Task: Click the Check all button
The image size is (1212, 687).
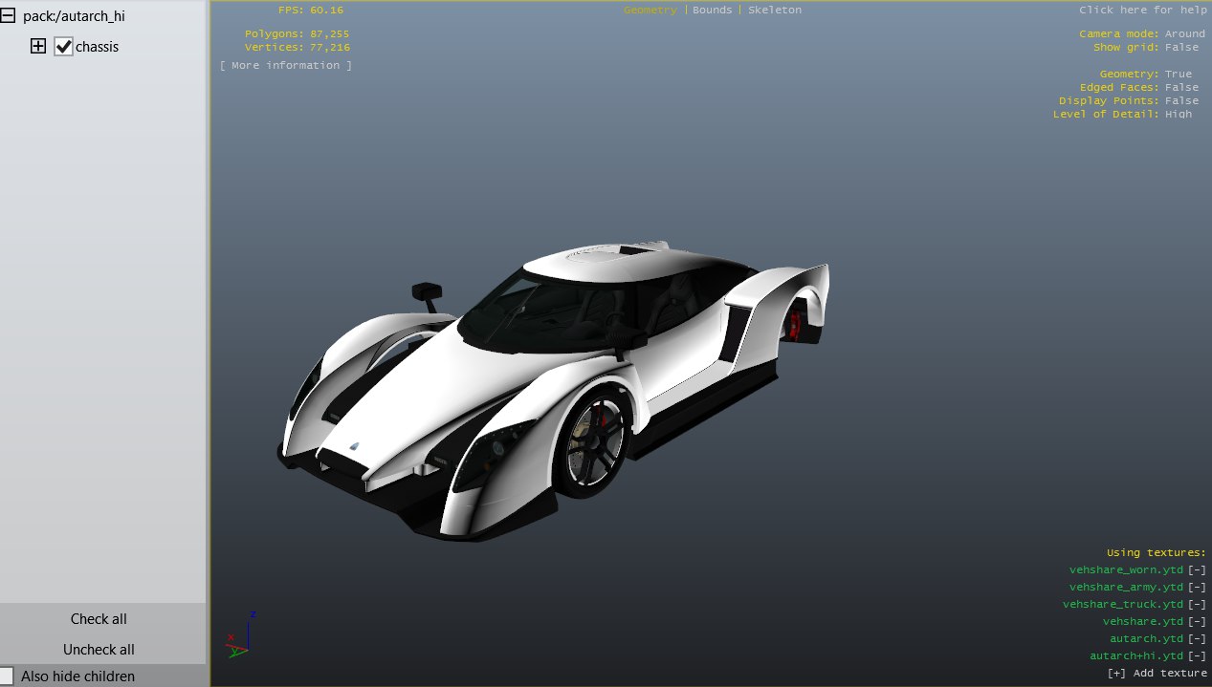Action: click(99, 619)
